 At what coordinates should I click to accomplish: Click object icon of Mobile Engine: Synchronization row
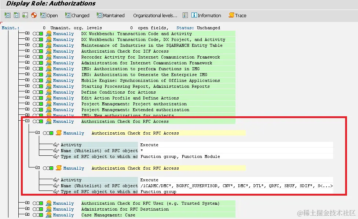(49, 80)
